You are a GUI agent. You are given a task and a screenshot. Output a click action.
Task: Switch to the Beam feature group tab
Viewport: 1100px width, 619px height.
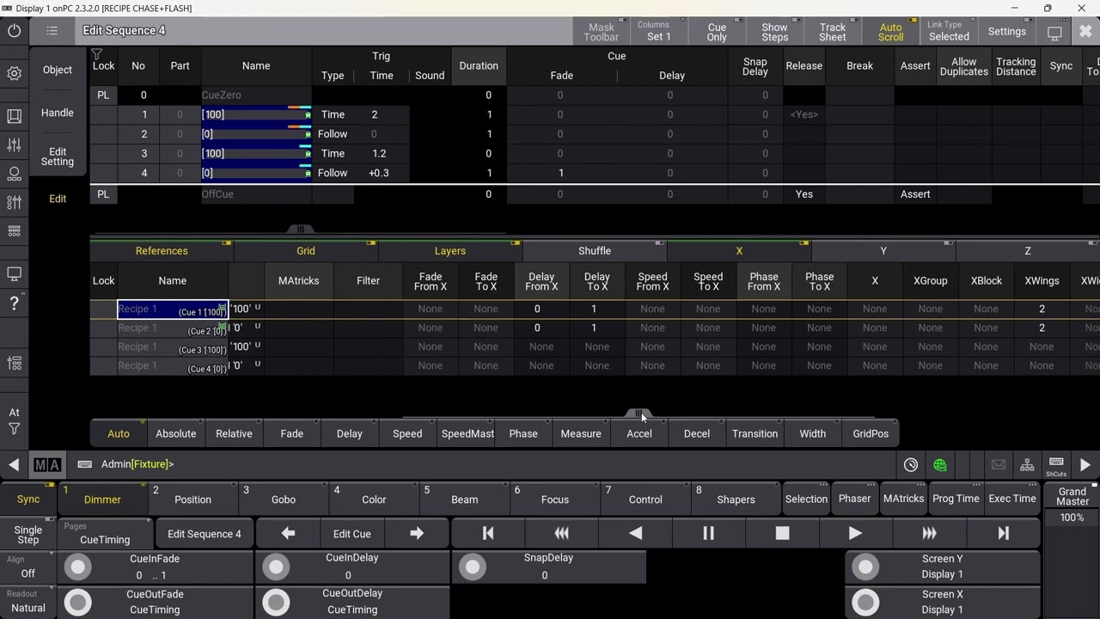(465, 499)
